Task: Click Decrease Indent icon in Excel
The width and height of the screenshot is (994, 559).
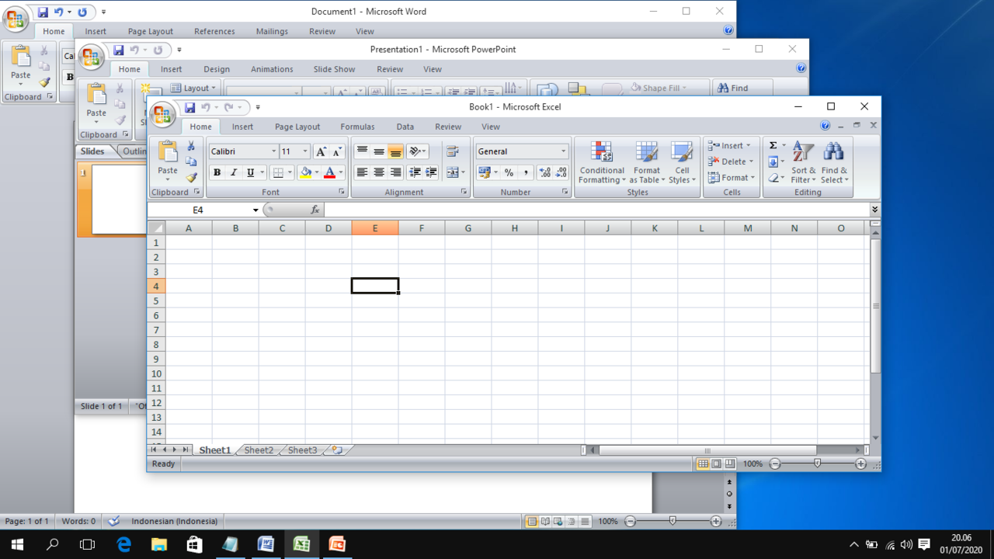Action: click(415, 172)
